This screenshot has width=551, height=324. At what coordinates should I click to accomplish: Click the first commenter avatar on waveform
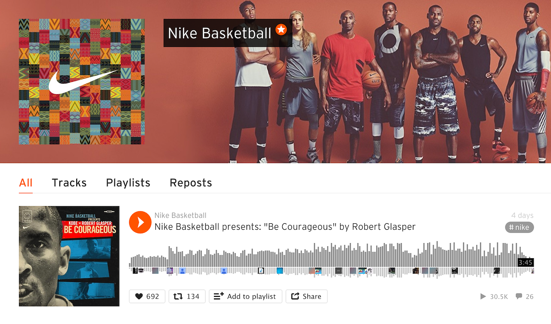135,271
